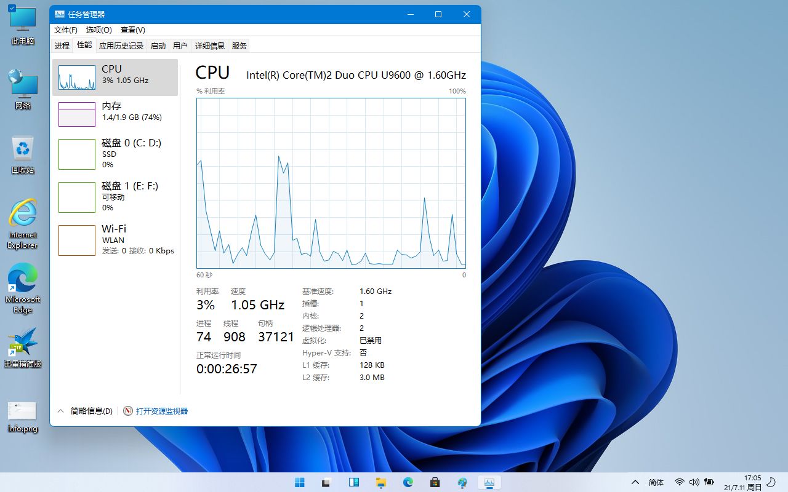Switch to the 应用历史记录 tab
The image size is (788, 492).
(121, 46)
